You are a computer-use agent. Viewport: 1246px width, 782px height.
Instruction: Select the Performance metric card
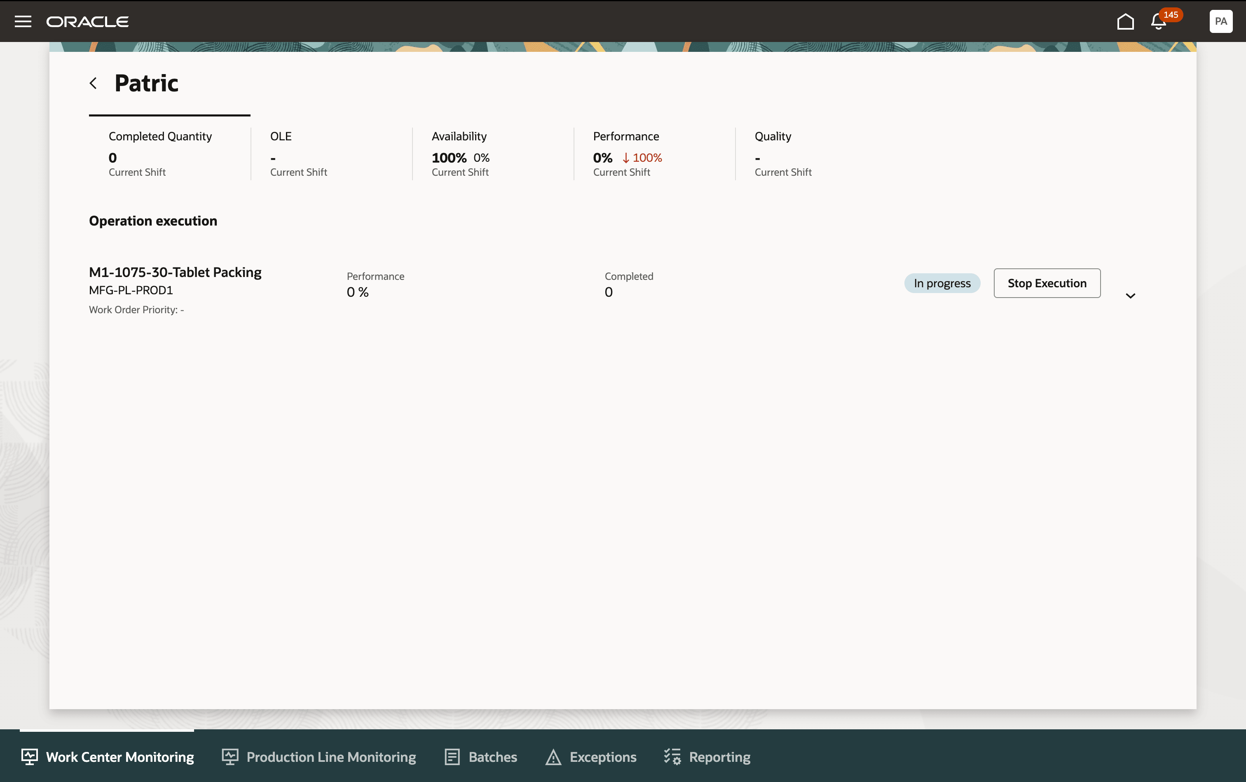tap(653, 154)
